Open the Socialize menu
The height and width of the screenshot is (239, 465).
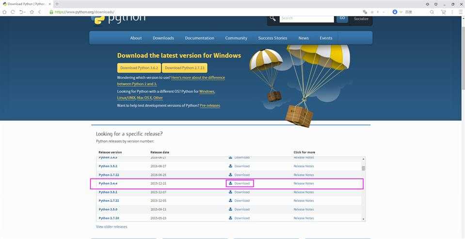click(361, 19)
